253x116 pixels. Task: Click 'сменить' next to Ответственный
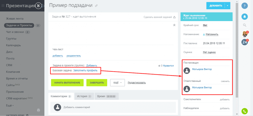225,81
